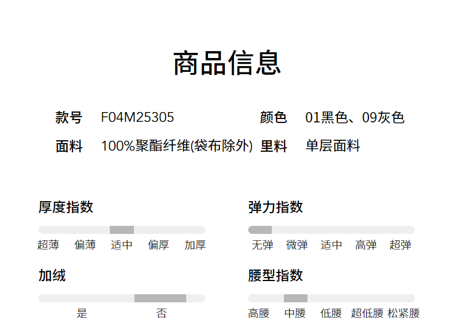Click the highlighted segment on 弹力指数 bar
The image size is (454, 323).
[x=260, y=230]
